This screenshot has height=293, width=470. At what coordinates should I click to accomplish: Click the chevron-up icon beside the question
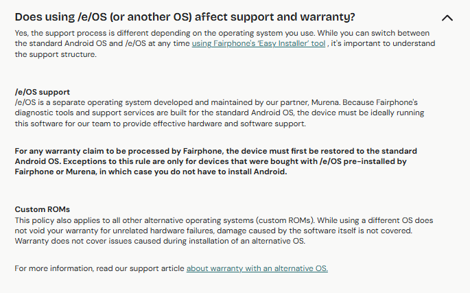click(447, 18)
